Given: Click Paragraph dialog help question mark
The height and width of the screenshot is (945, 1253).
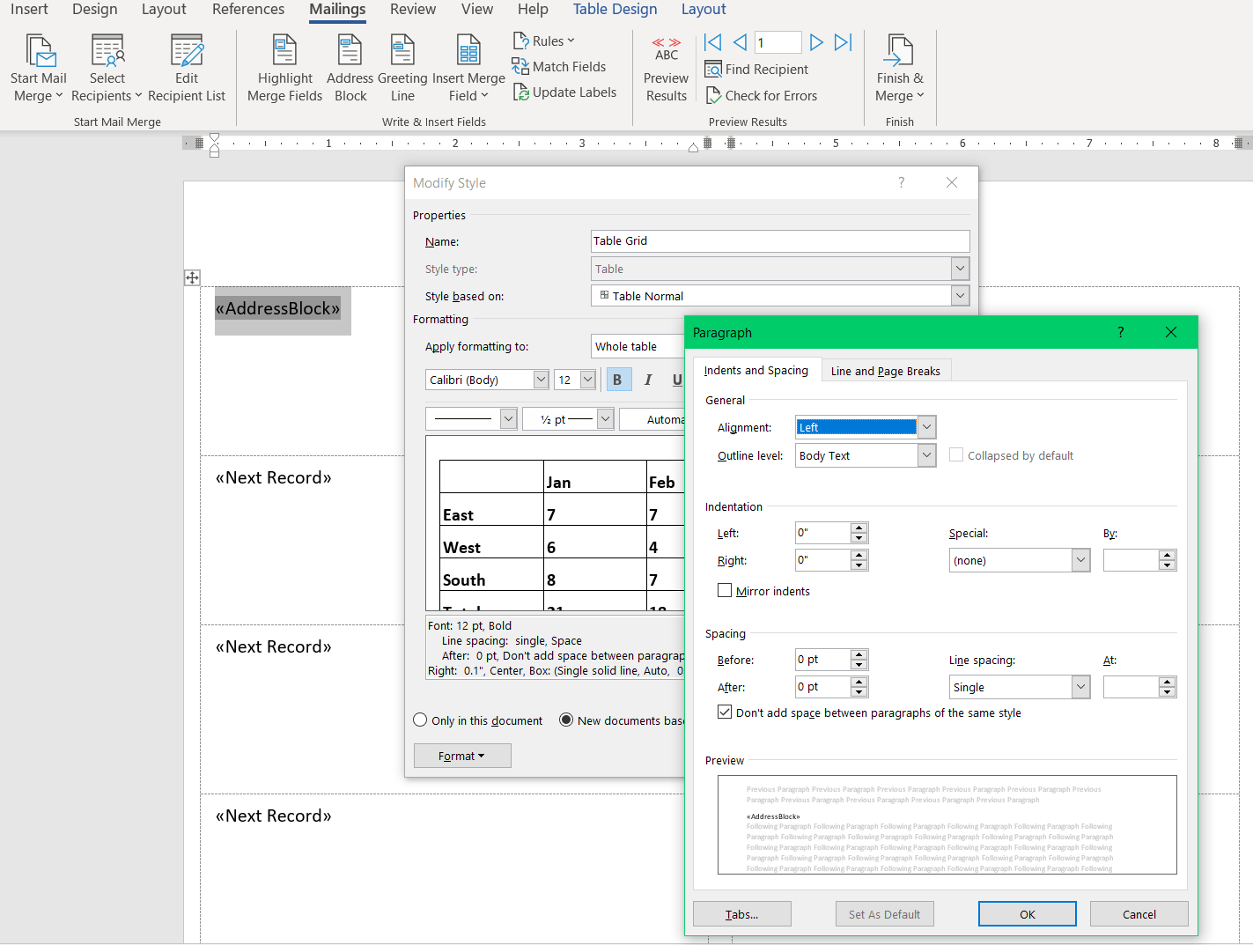Looking at the screenshot, I should click(x=1120, y=332).
